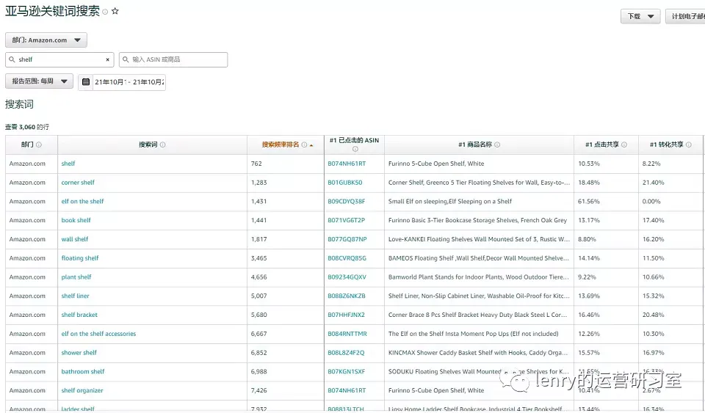This screenshot has height=413, width=705.
Task: Click the calendar icon for date range
Action: pos(86,82)
